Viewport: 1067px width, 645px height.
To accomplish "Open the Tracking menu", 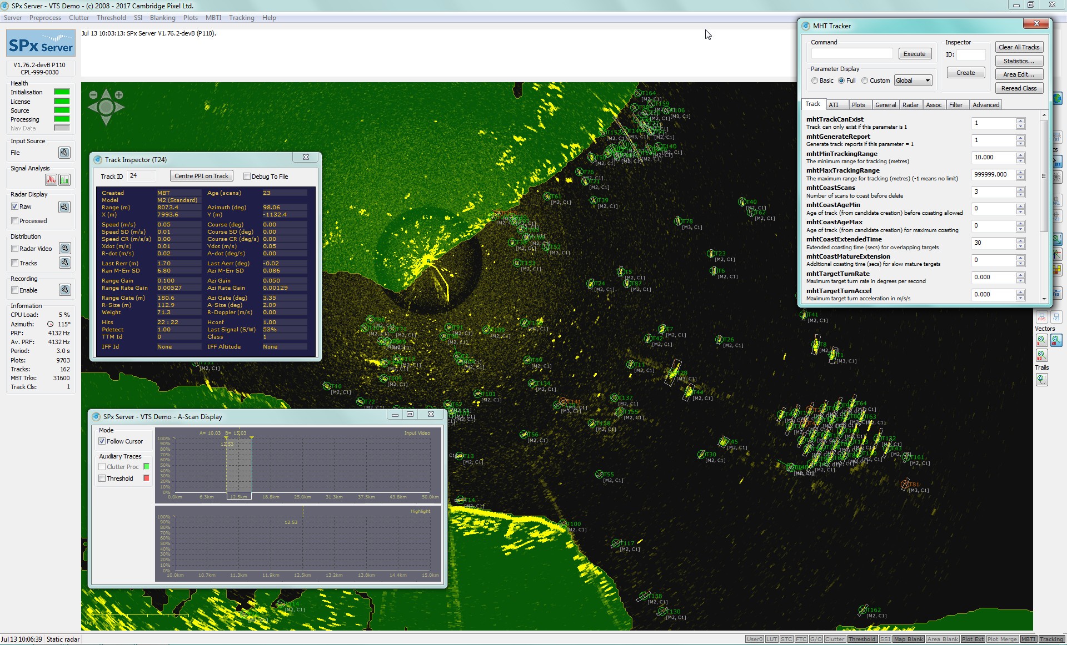I will (x=241, y=18).
